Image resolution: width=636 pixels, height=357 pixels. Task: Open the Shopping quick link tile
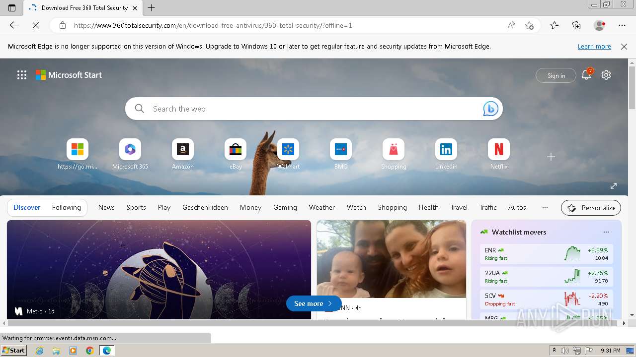[x=394, y=154]
